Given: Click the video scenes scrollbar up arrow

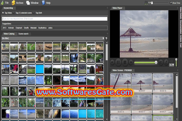Looking at the screenshot, I should (x=177, y=74).
